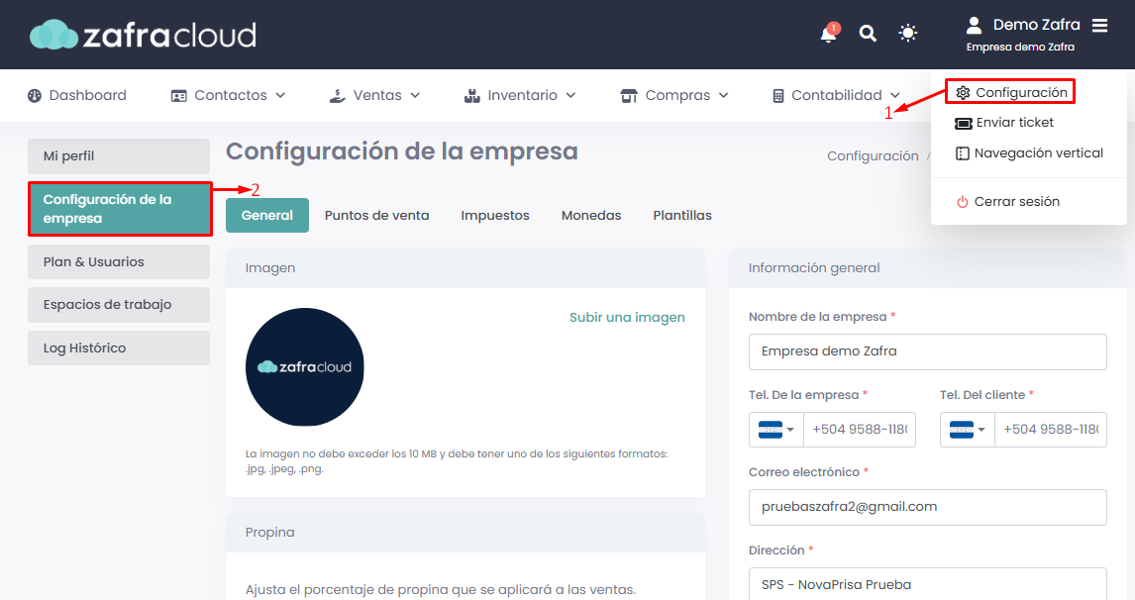Open the Impuestos tab
This screenshot has width=1135, height=600.
[495, 216]
